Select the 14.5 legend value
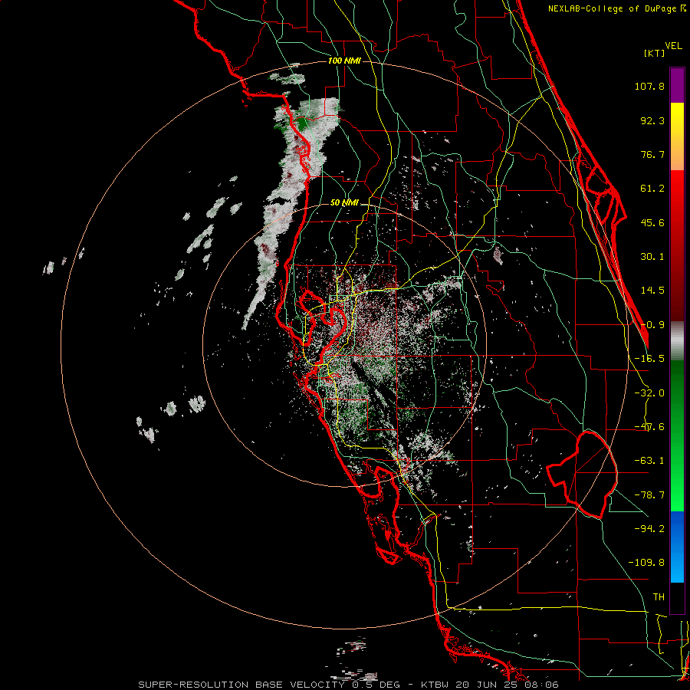The image size is (690, 690). (652, 291)
